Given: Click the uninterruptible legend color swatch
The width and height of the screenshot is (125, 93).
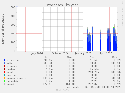Looking at the screenshot, I should [x=4, y=78].
